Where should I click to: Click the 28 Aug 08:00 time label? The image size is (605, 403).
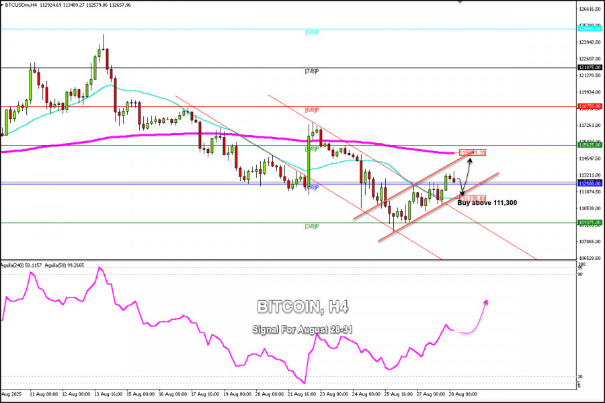[x=463, y=394]
